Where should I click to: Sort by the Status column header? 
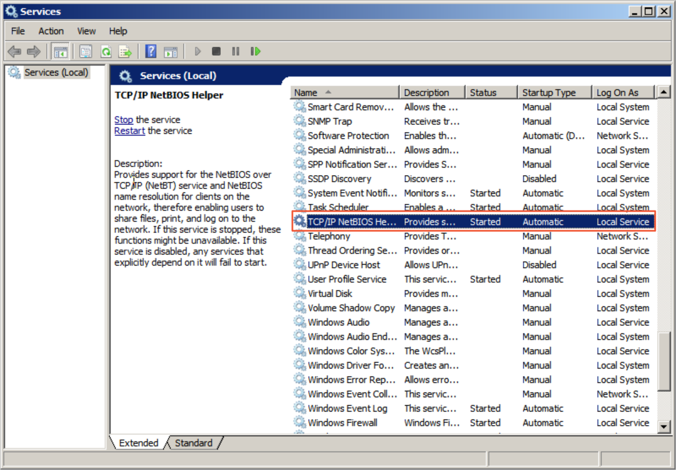tap(484, 92)
